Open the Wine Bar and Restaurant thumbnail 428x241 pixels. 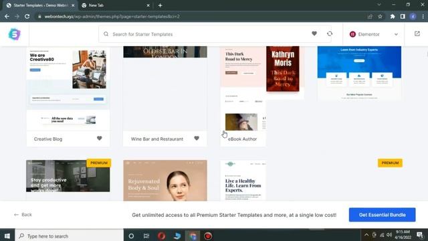pos(165,89)
